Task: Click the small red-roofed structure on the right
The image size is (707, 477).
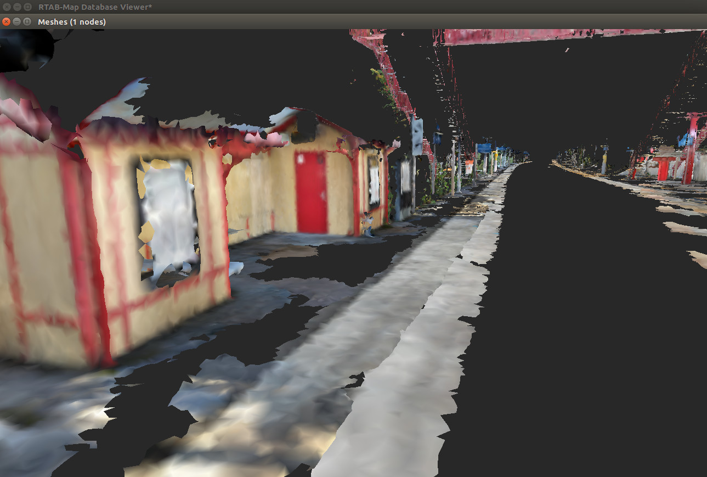Action: (x=664, y=165)
